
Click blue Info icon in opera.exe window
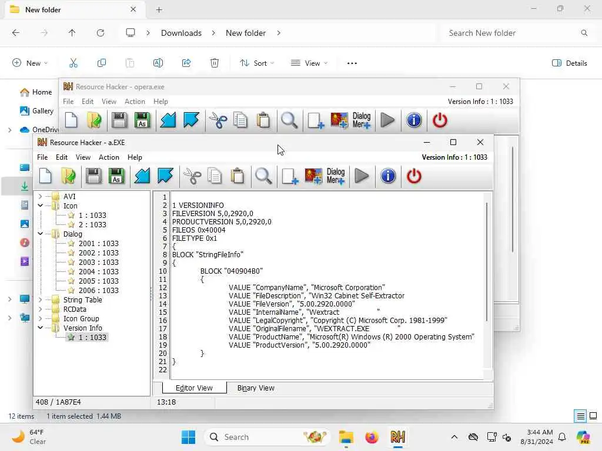pos(413,120)
